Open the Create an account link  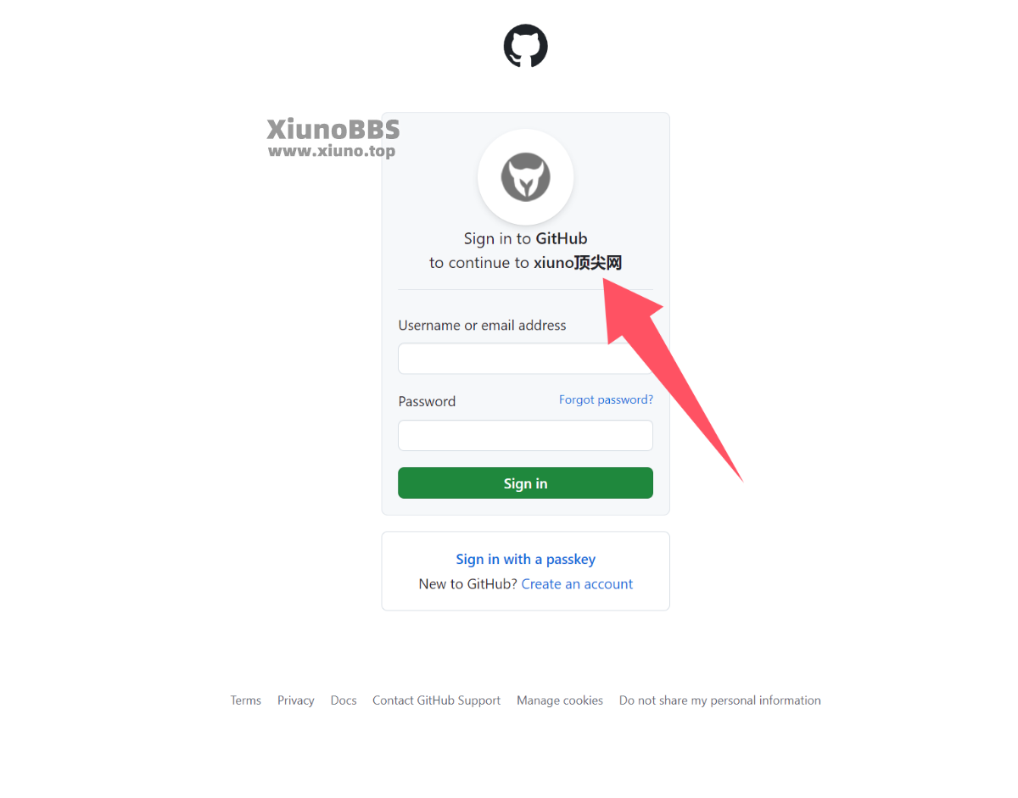click(577, 584)
